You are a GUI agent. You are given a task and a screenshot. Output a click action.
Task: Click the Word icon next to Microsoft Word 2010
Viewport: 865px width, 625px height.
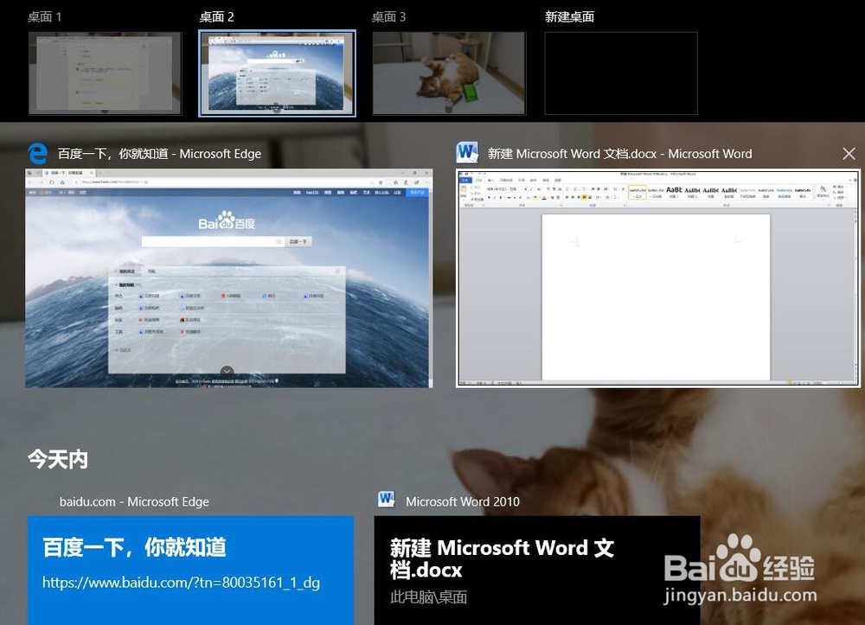[x=387, y=500]
